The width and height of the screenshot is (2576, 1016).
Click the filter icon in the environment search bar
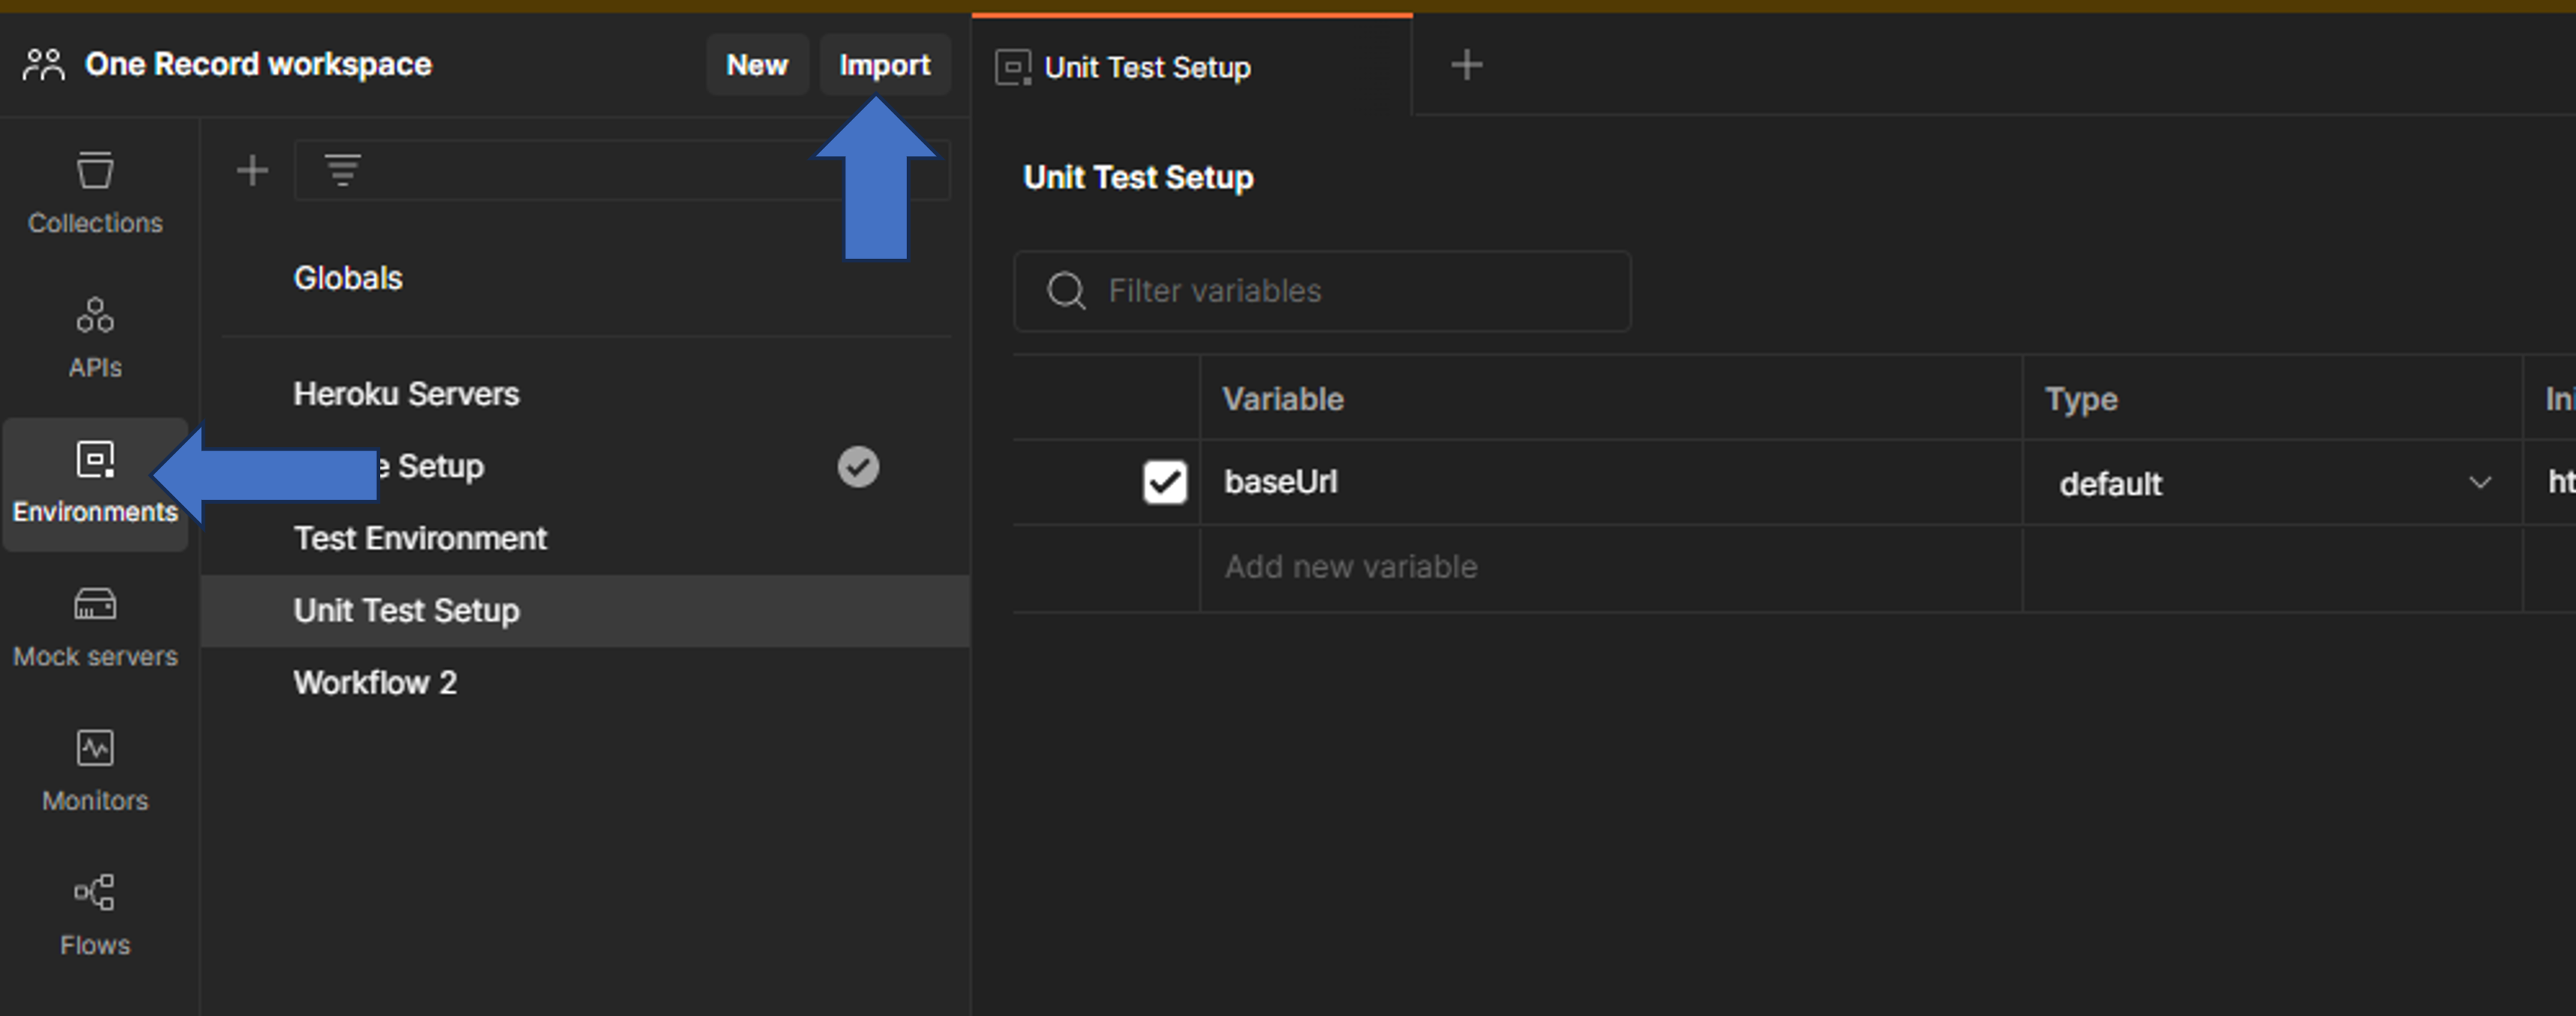pyautogui.click(x=343, y=171)
